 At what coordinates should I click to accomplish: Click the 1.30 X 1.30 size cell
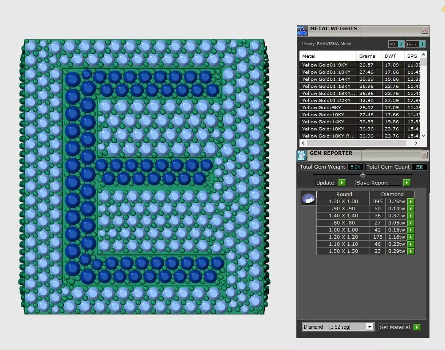point(343,201)
